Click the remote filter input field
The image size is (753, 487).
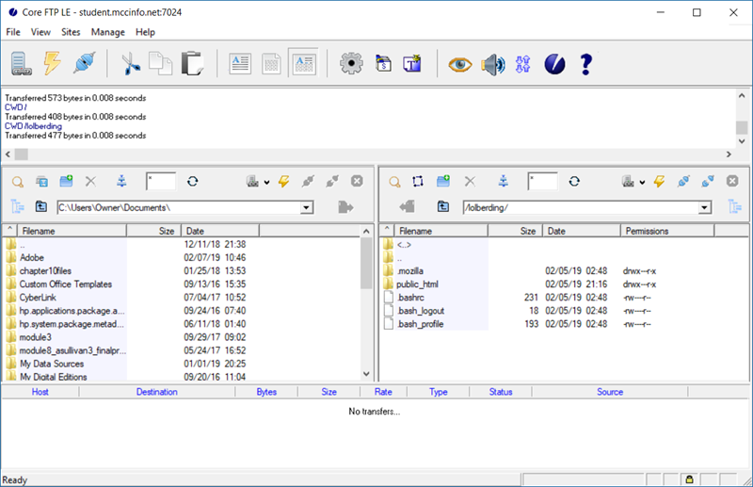coord(543,182)
